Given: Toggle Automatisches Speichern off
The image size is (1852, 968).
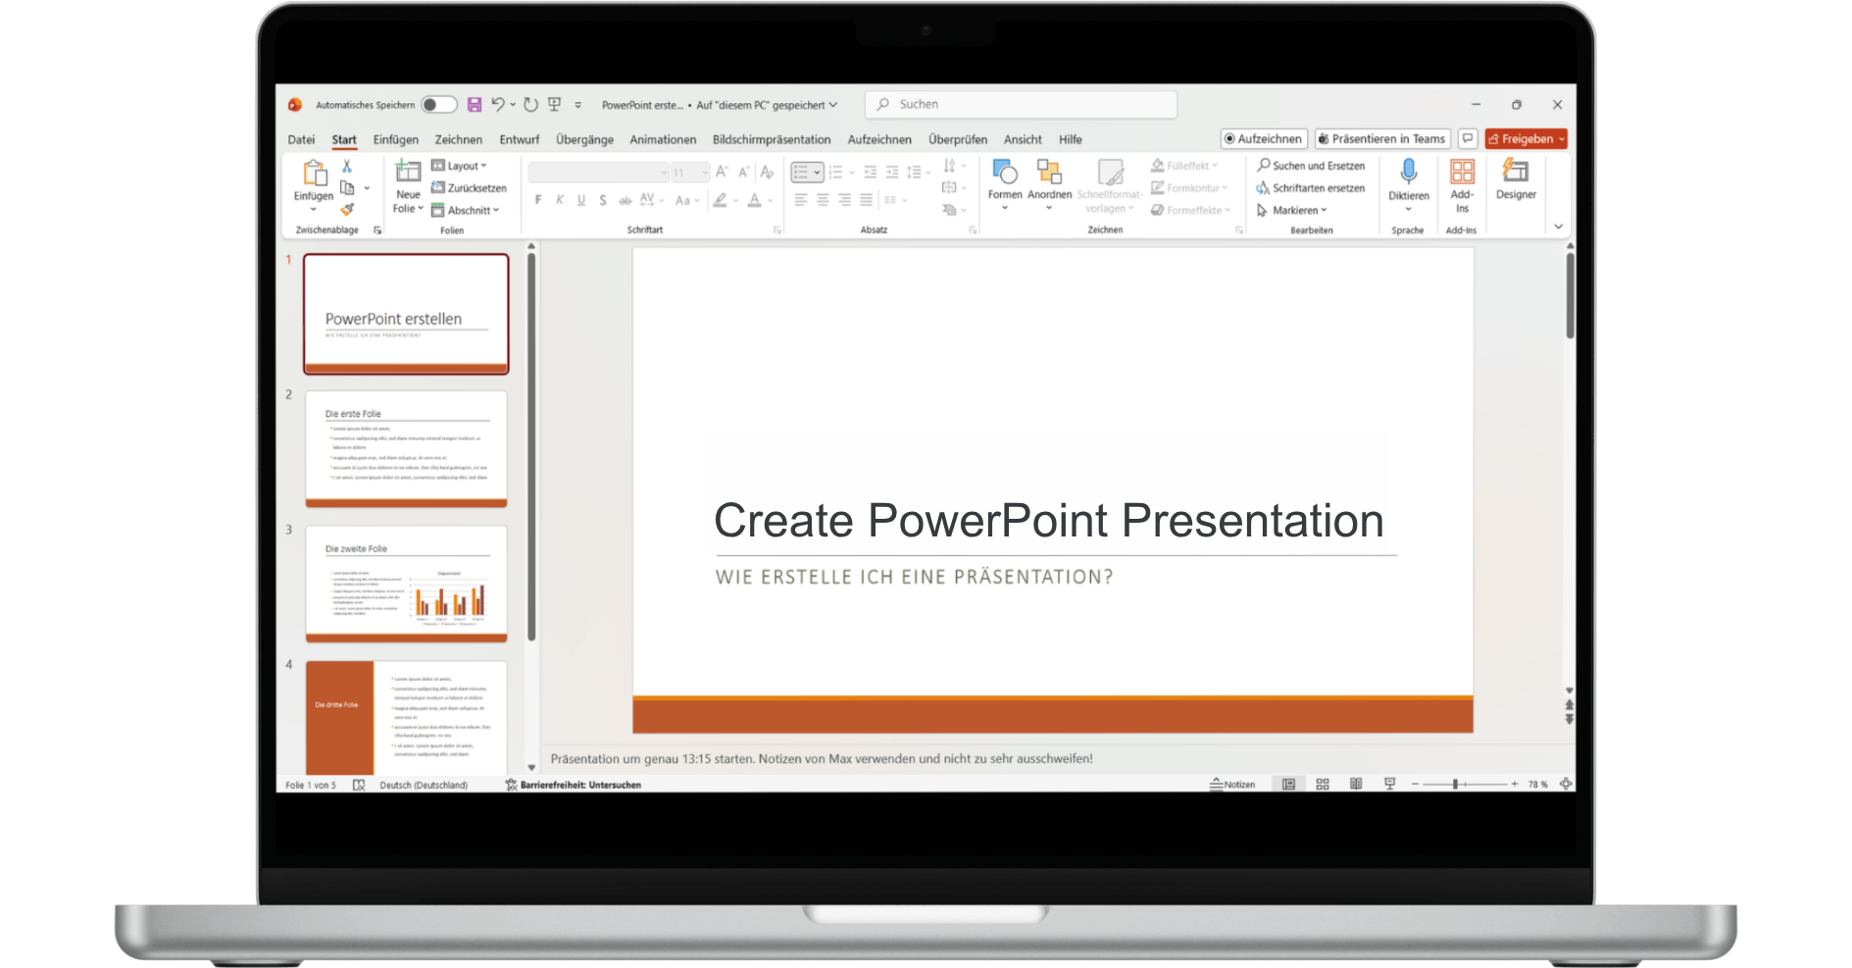Looking at the screenshot, I should click(x=438, y=104).
